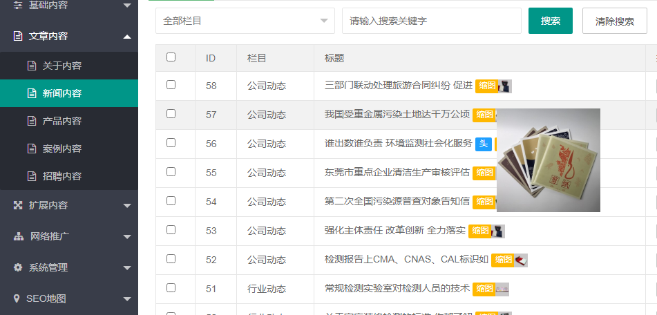Check the row with ID 53
The height and width of the screenshot is (315, 657).
tap(171, 229)
